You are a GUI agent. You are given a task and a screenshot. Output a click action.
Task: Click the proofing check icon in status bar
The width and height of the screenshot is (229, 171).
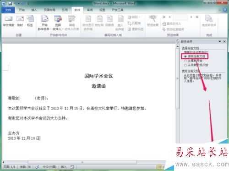[x=37, y=167]
